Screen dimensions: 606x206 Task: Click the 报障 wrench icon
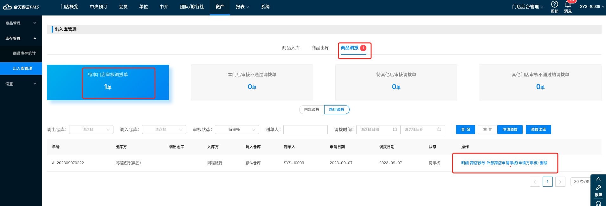click(x=598, y=187)
